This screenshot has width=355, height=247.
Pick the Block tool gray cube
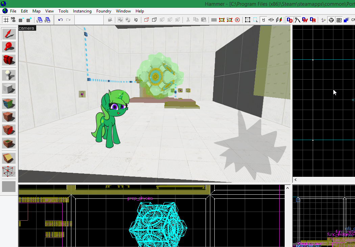(9, 88)
